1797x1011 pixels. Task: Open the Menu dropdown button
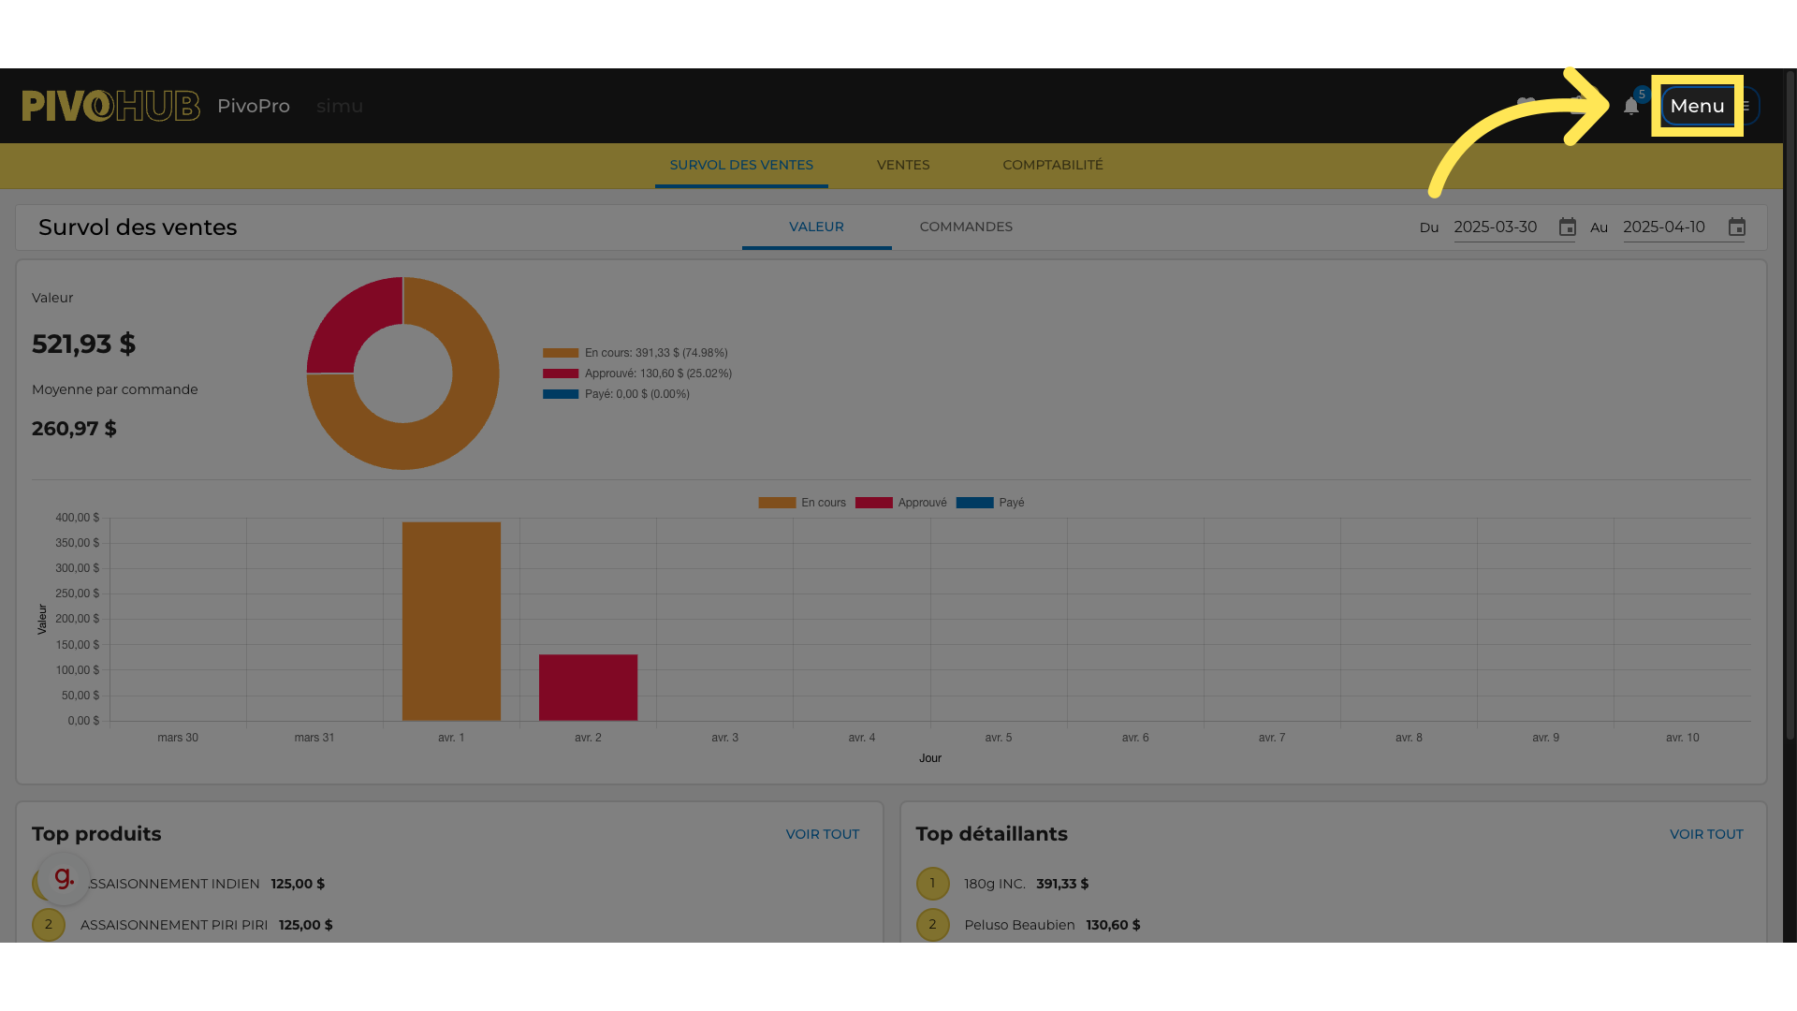[x=1697, y=106]
